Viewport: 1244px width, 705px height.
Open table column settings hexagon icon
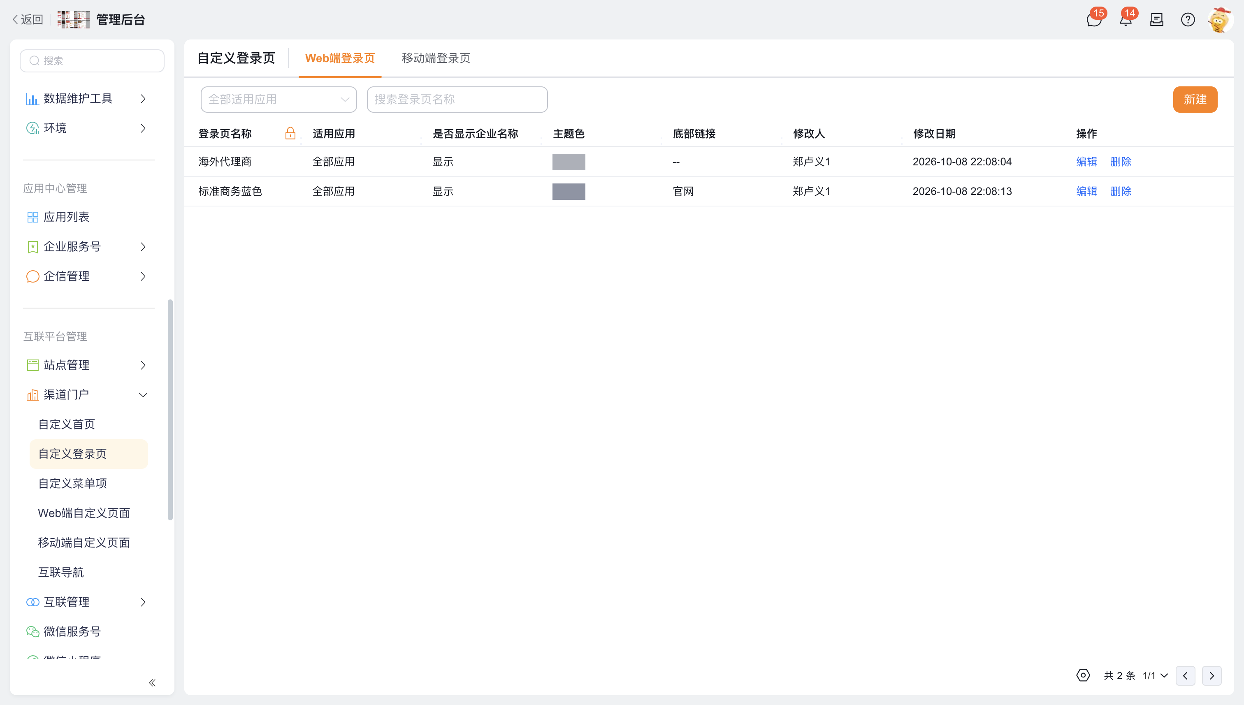coord(1083,675)
